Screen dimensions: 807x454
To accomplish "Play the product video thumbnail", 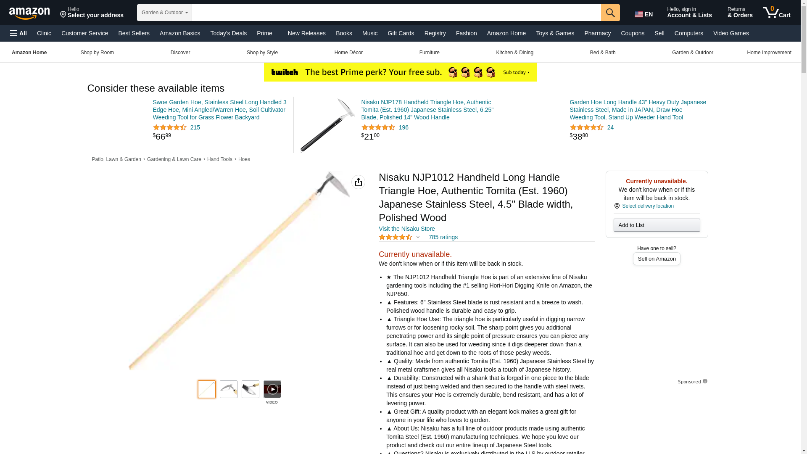I will (x=272, y=389).
